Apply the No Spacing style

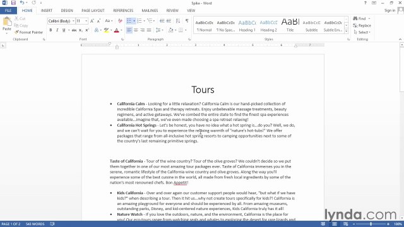pos(226,25)
